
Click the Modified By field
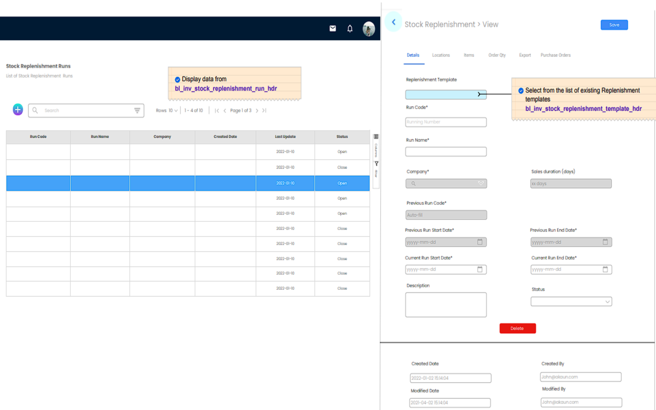tap(581, 402)
